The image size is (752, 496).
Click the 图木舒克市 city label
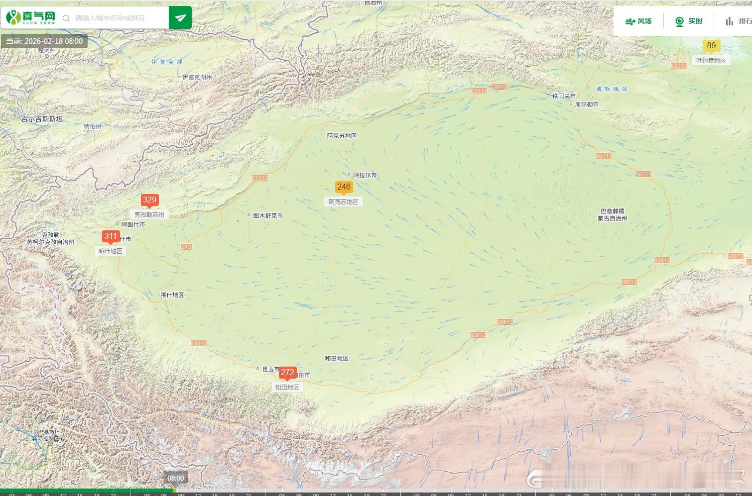(268, 215)
